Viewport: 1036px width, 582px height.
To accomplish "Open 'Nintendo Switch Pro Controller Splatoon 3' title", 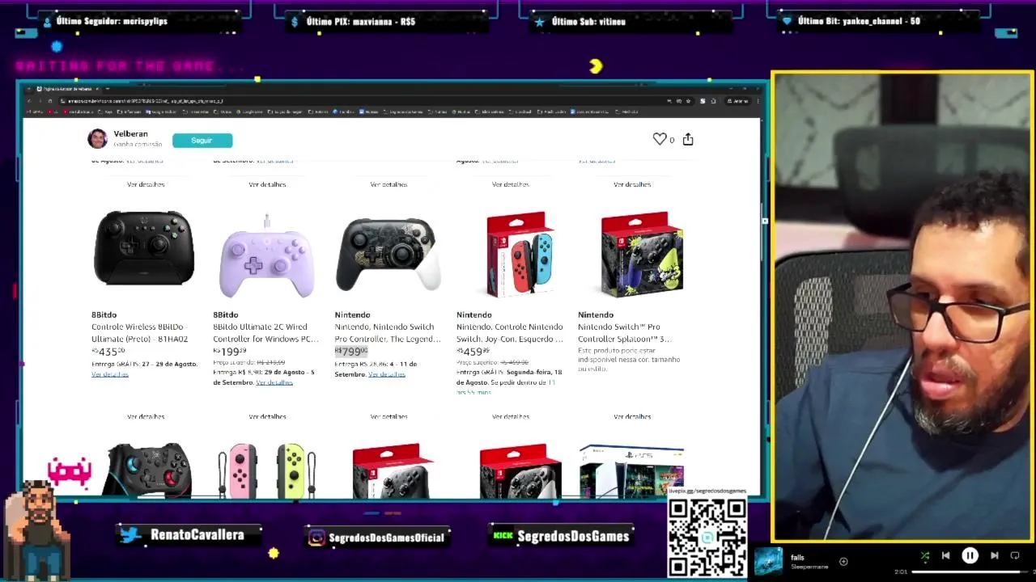I will 625,333.
